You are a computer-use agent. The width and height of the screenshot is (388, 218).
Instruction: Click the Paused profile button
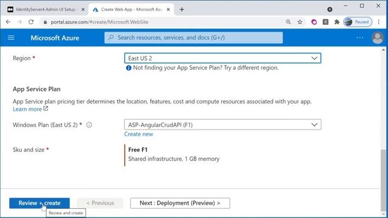(358, 22)
